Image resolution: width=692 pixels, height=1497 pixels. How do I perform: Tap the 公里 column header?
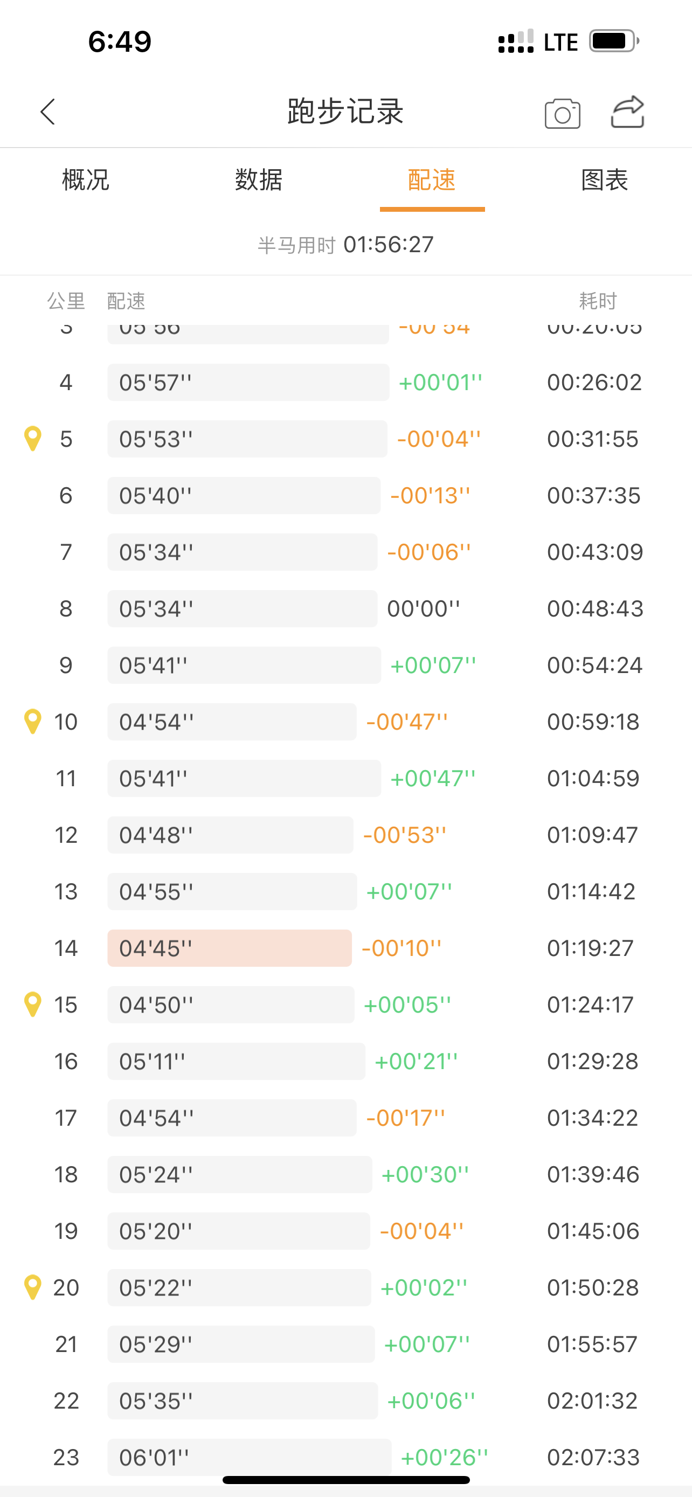point(66,301)
